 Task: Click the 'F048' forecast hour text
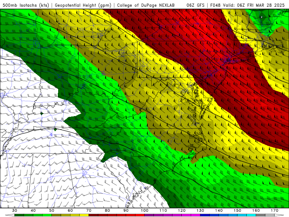[215, 5]
